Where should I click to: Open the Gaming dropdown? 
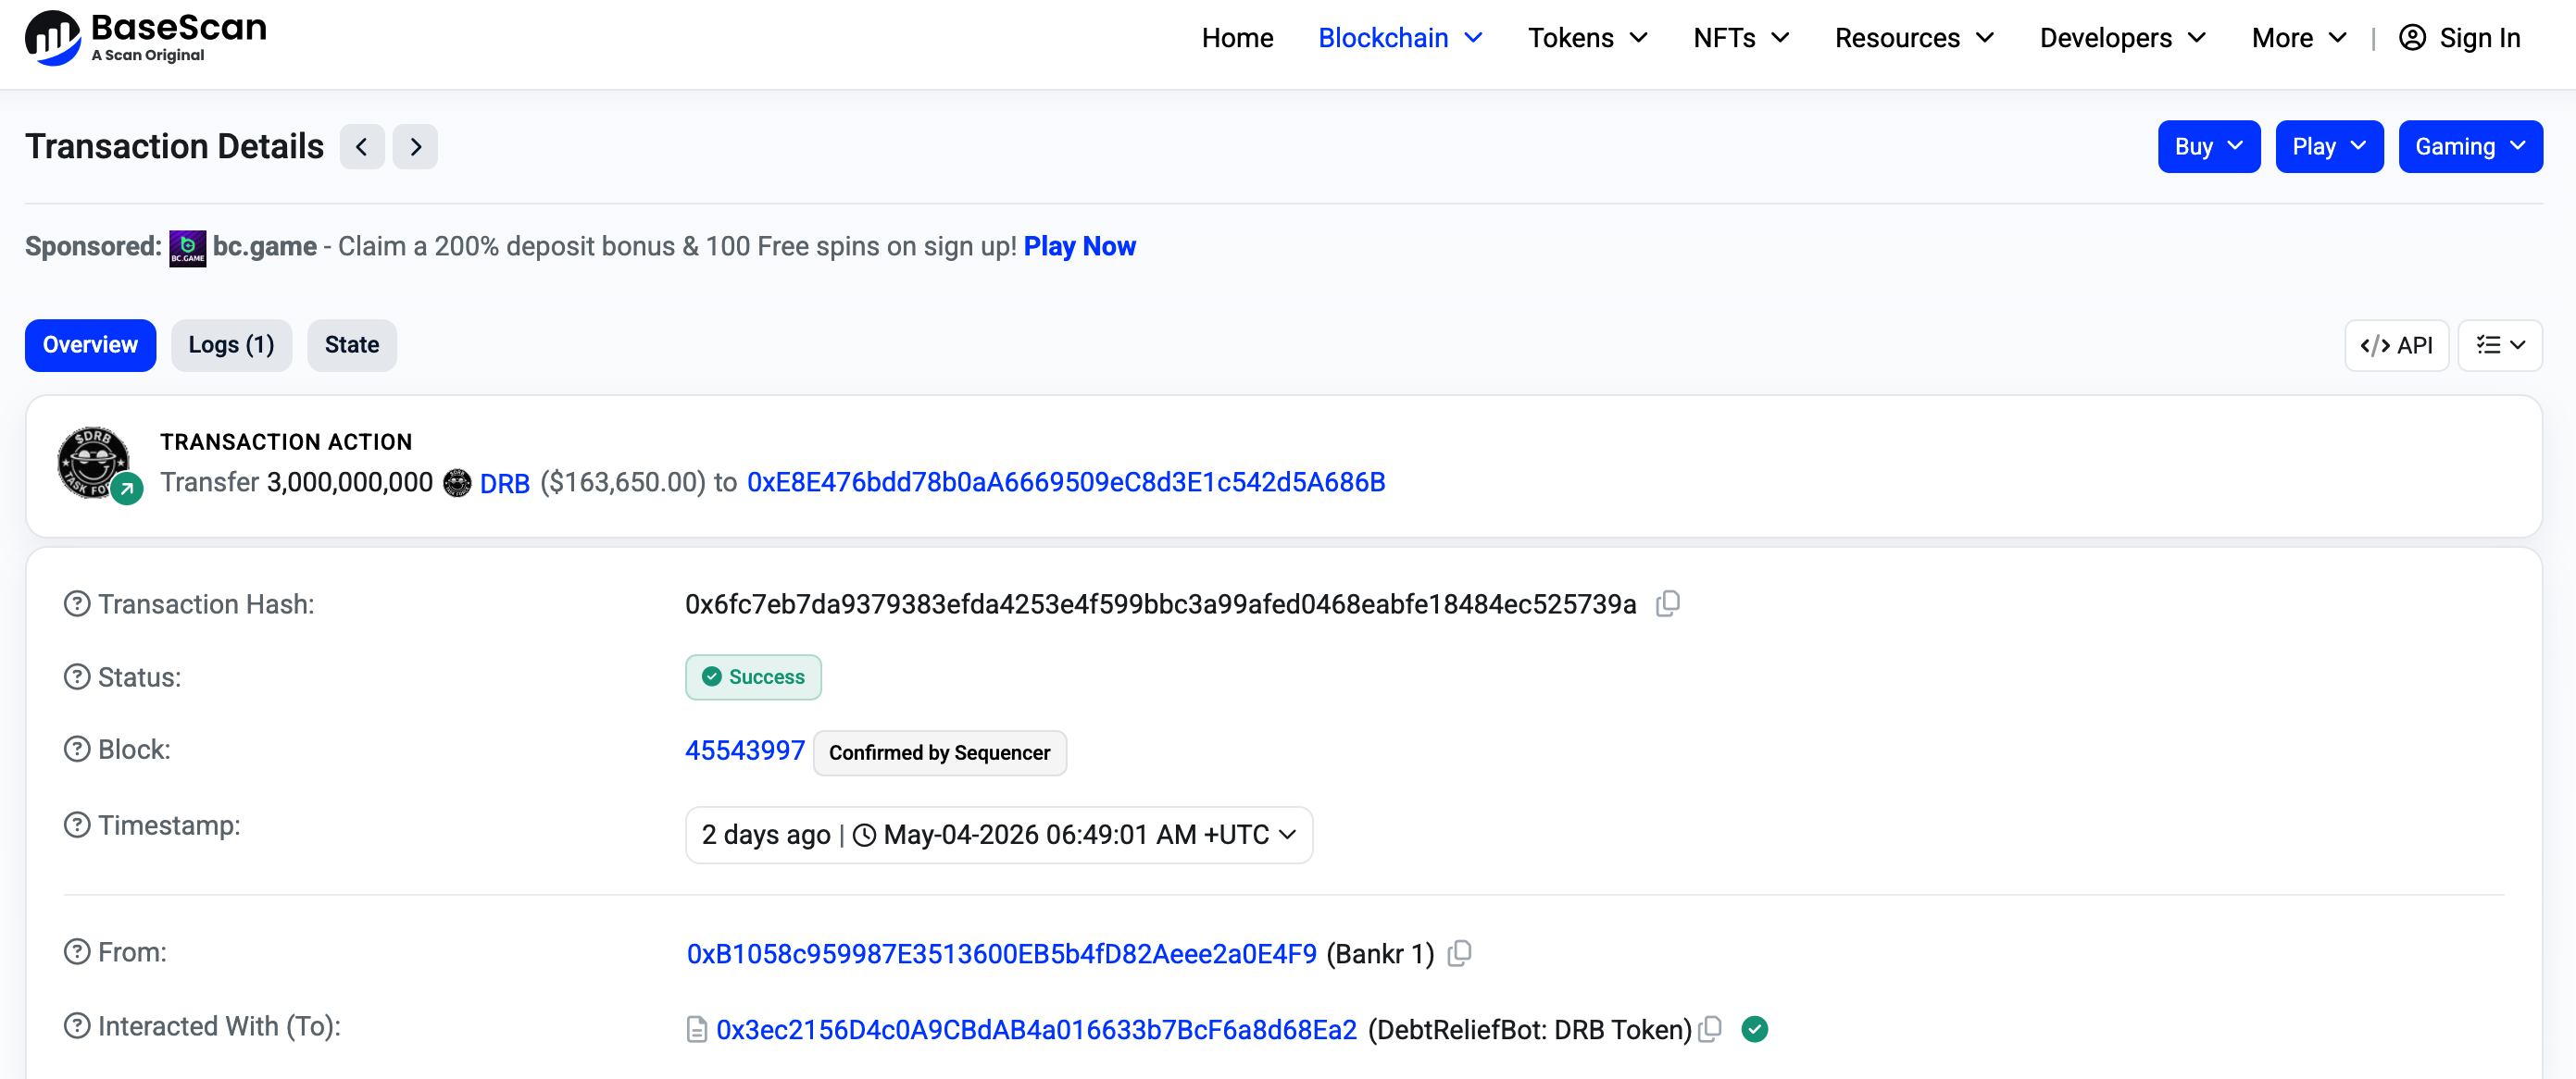[2470, 147]
